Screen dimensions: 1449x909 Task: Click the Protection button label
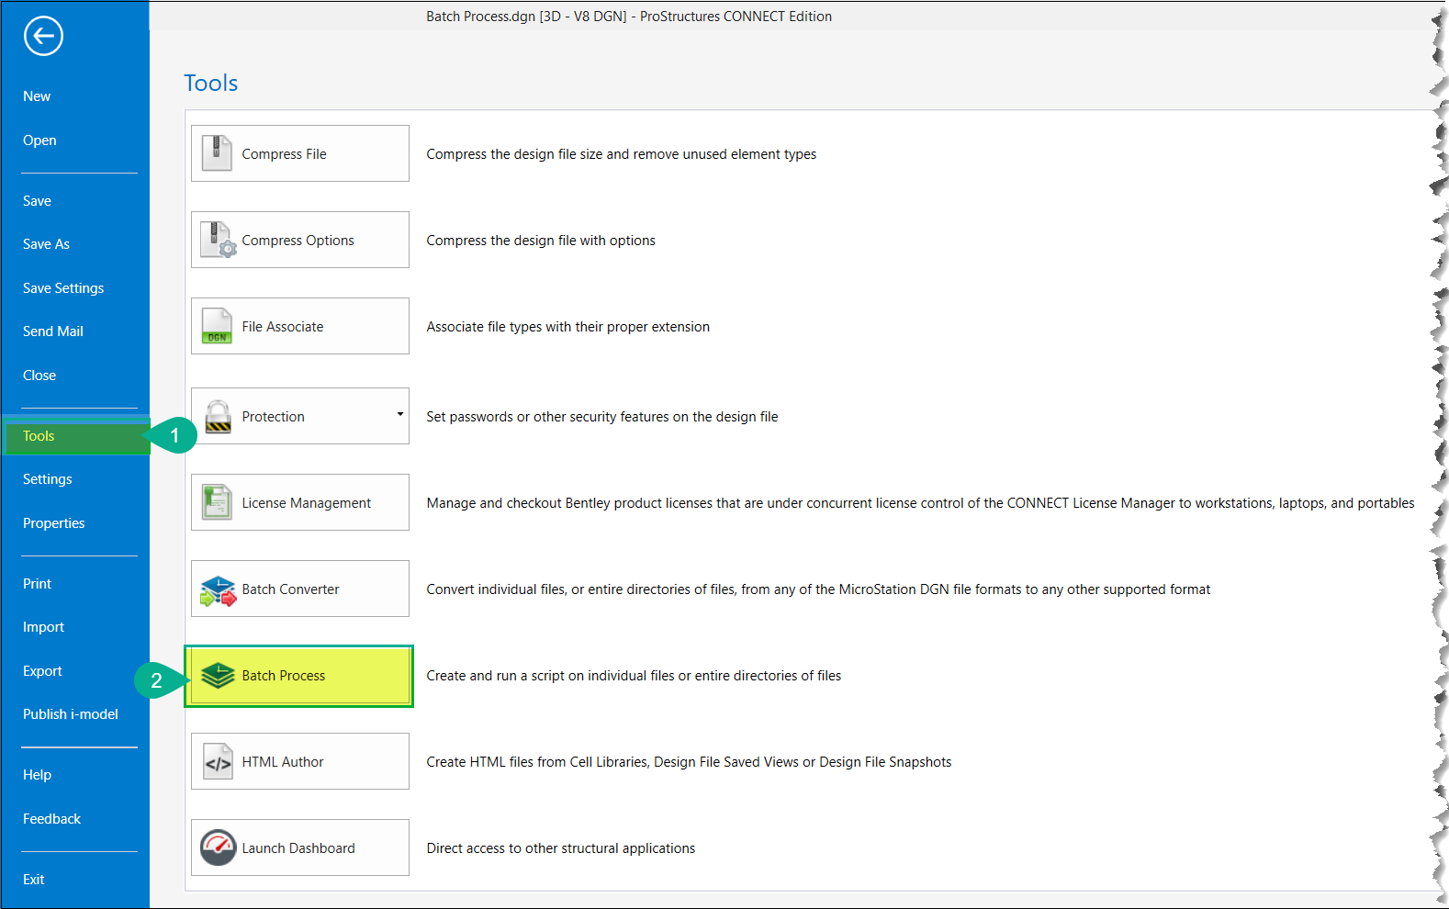coord(273,417)
